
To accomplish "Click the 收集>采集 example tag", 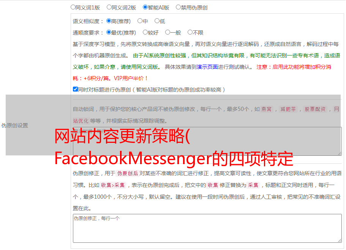I will point(113,185).
